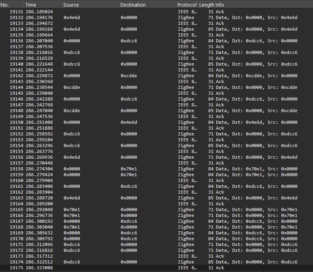
Task: Click time value 286.270448
Action: click(x=39, y=163)
